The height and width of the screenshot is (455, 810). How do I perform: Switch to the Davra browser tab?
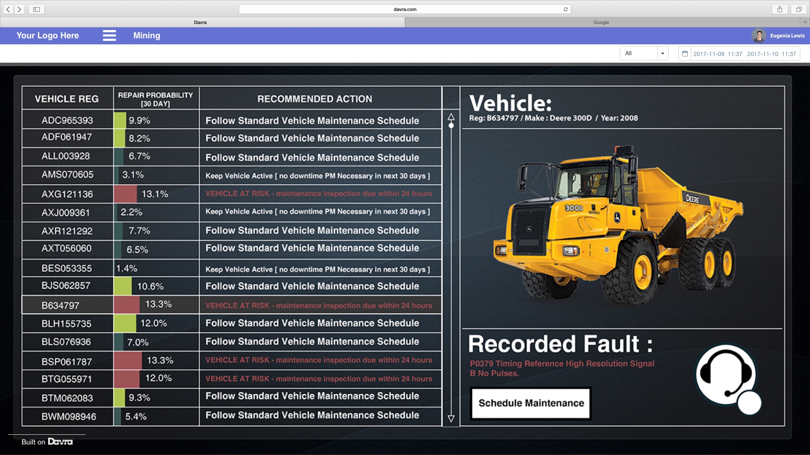tap(200, 22)
